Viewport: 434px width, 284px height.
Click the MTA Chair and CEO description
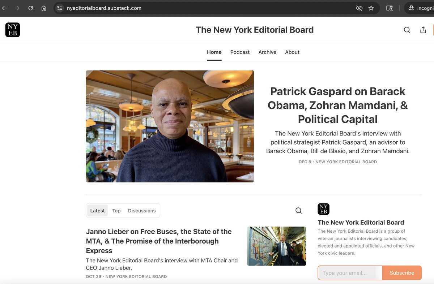coord(162,264)
